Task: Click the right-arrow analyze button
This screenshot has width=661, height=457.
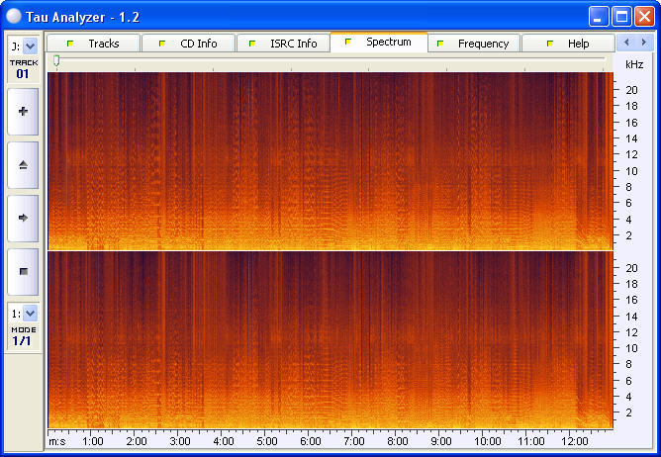Action: pyautogui.click(x=23, y=217)
